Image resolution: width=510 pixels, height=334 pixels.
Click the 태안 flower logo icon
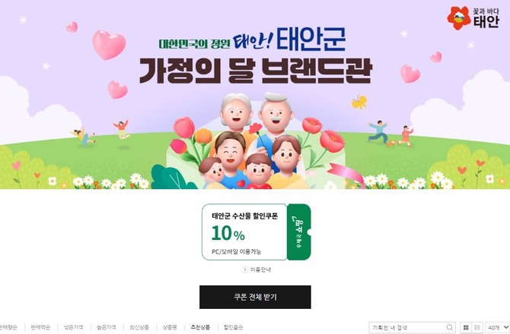pyautogui.click(x=458, y=18)
